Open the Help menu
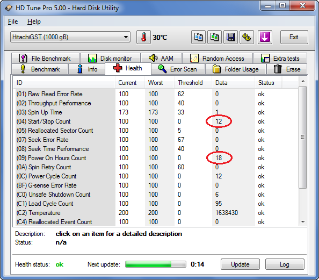This screenshot has width=319, height=280. 34,21
